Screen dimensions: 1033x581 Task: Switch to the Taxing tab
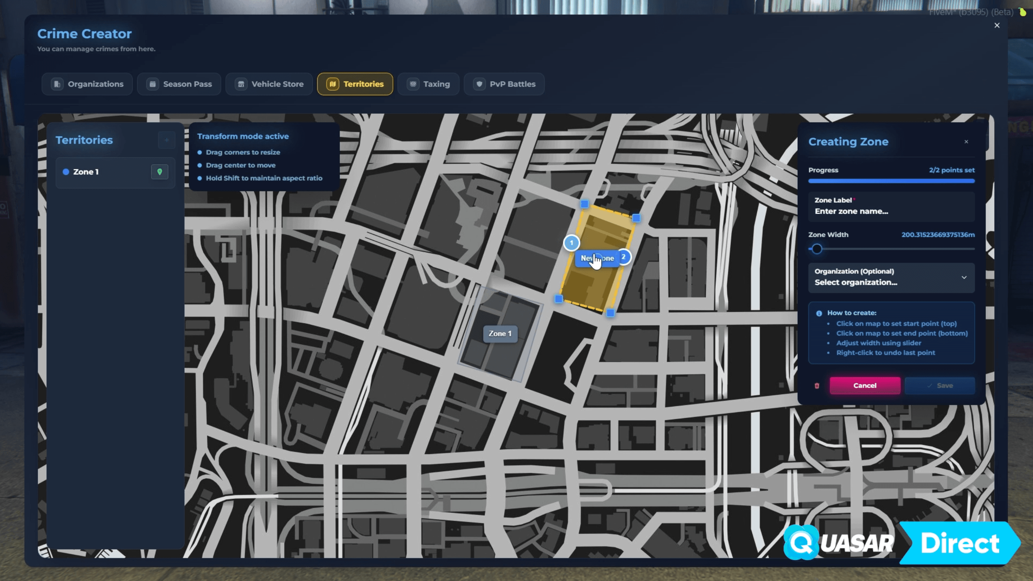429,84
